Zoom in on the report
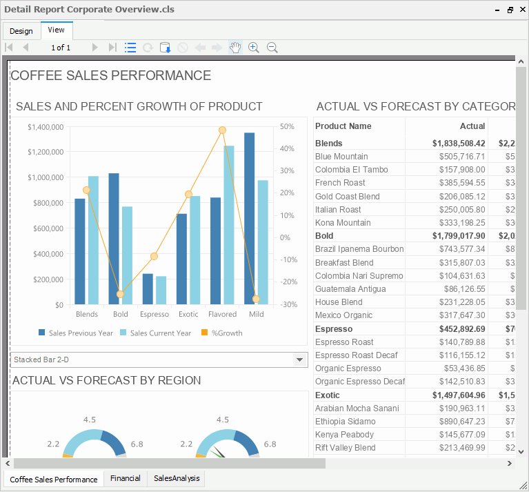The width and height of the screenshot is (529, 492). click(x=254, y=48)
